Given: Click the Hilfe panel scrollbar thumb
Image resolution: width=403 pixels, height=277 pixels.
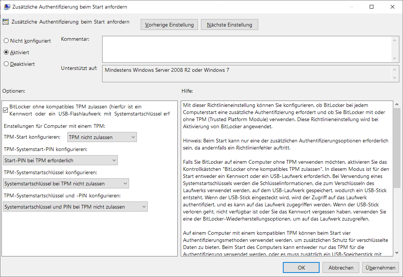Looking at the screenshot, I should (x=397, y=148).
